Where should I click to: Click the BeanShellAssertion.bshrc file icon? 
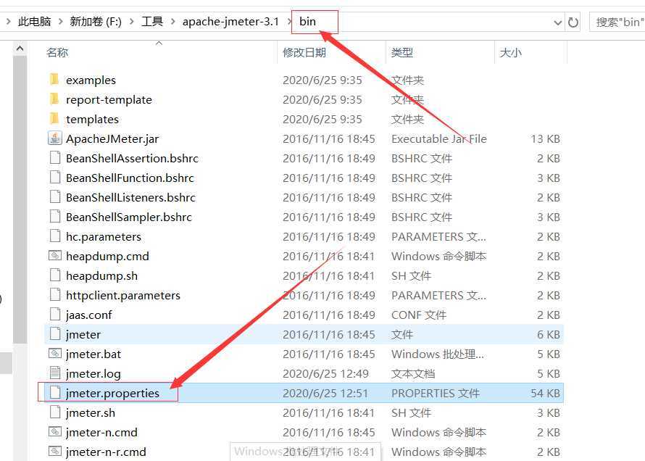(54, 158)
